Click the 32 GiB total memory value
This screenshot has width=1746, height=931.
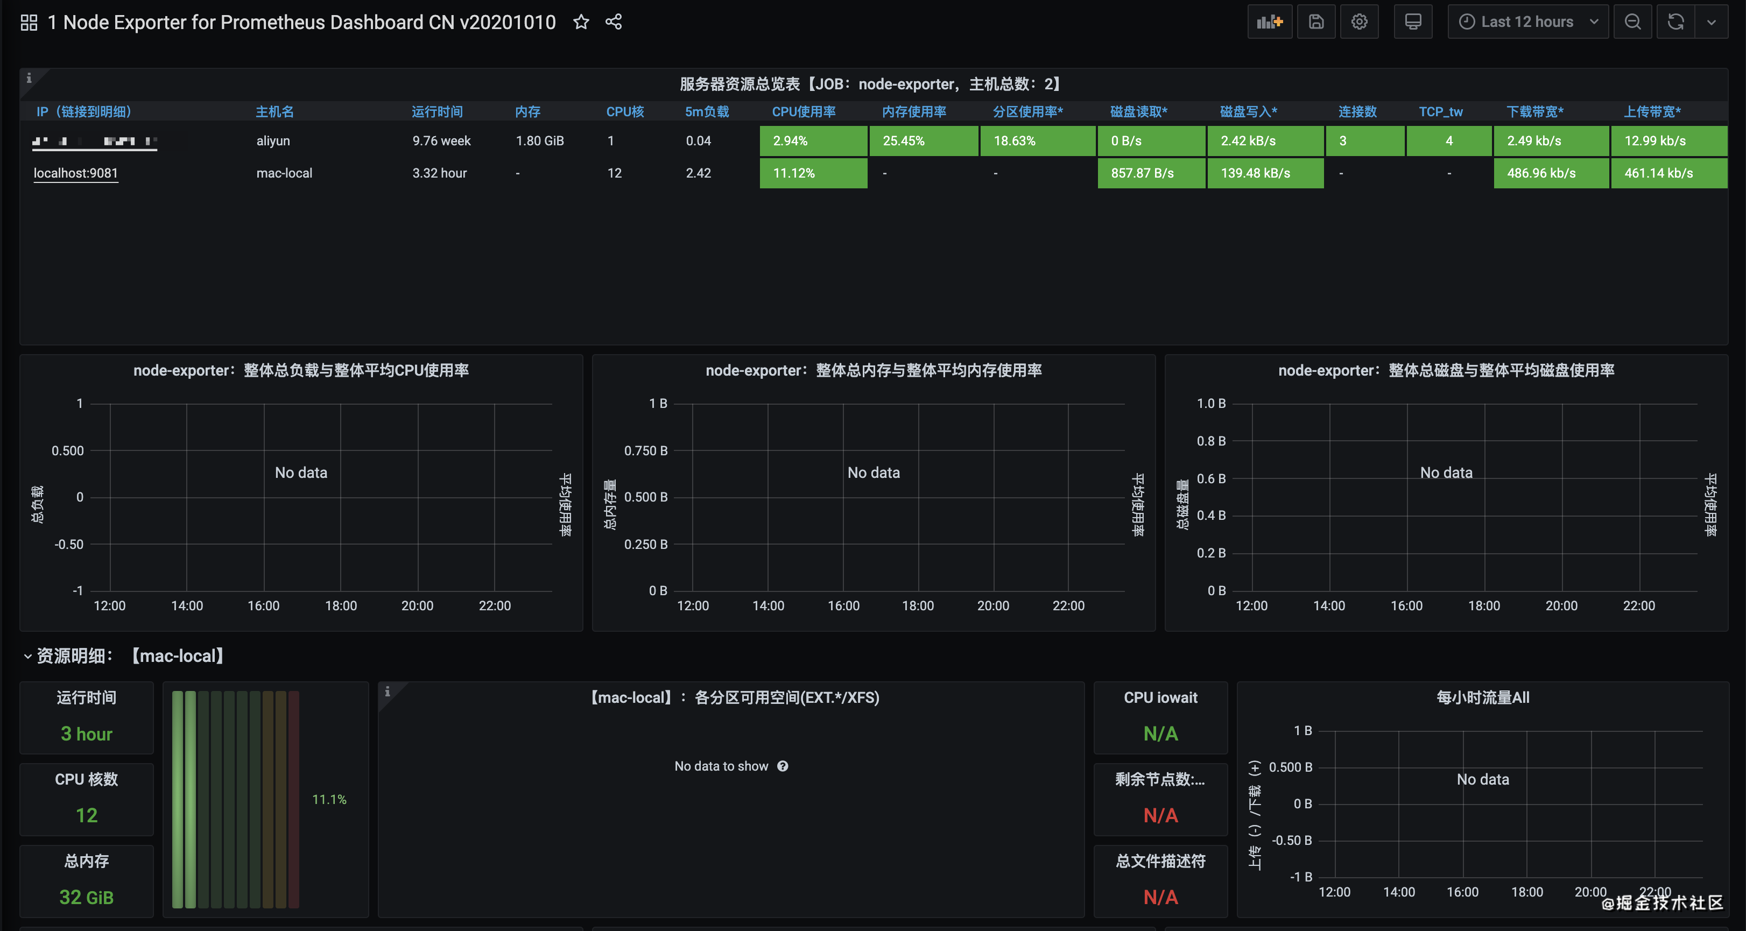click(87, 897)
